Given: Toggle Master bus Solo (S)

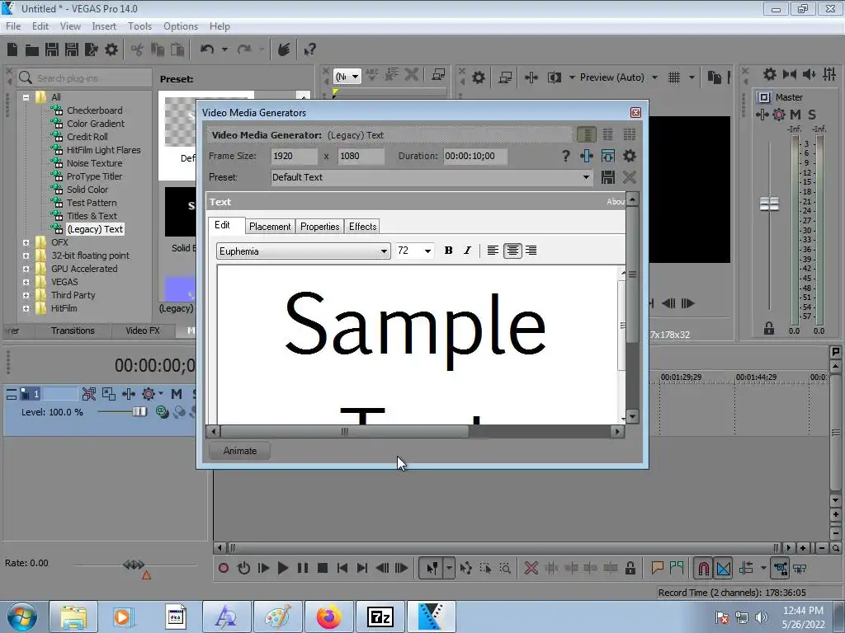Looking at the screenshot, I should (x=812, y=114).
